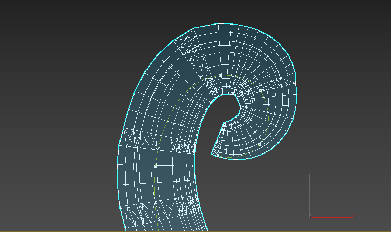Click the Y axis label of the axis tripod
Image resolution: width=391 pixels, height=232 pixels.
310,172
